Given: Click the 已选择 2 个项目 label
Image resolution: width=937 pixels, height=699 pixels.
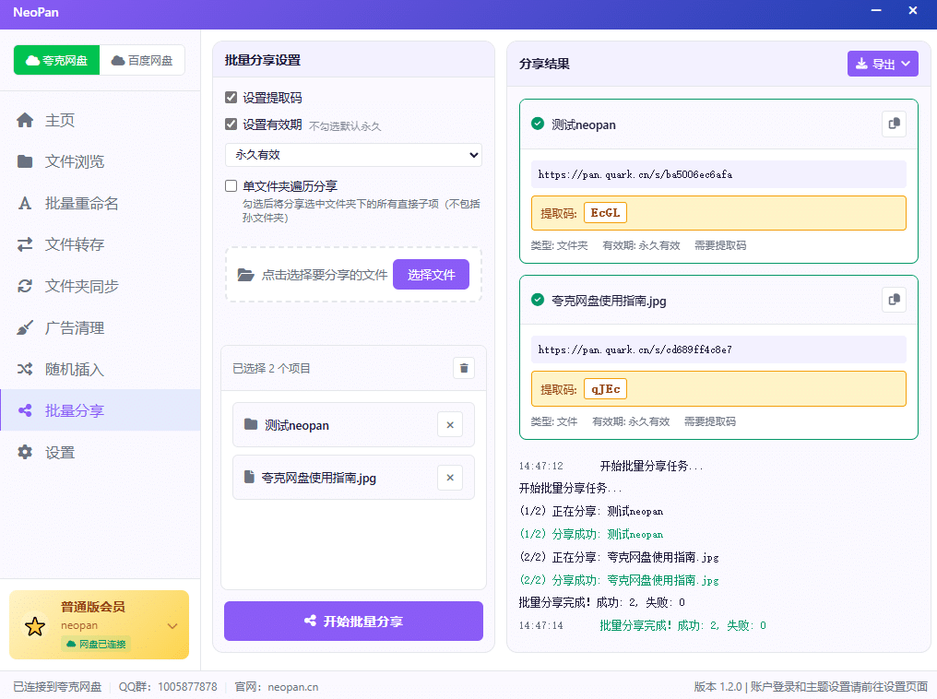Looking at the screenshot, I should coord(271,368).
